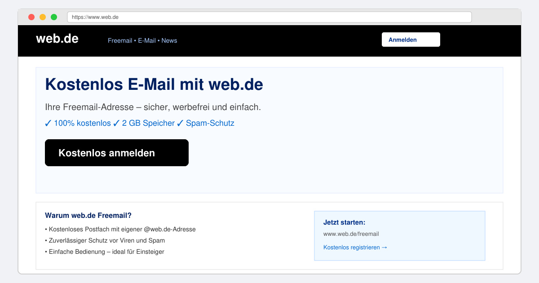Open the Kostenlos registrieren link
The width and height of the screenshot is (539, 283).
point(355,248)
